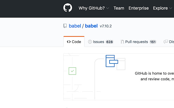Open the Why GitHub? dropdown menu
The height and width of the screenshot is (108, 174).
click(94, 8)
